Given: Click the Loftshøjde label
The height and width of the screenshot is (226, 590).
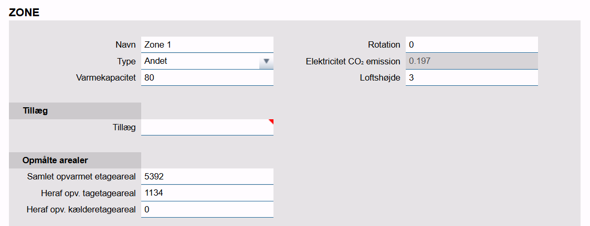Looking at the screenshot, I should [381, 77].
